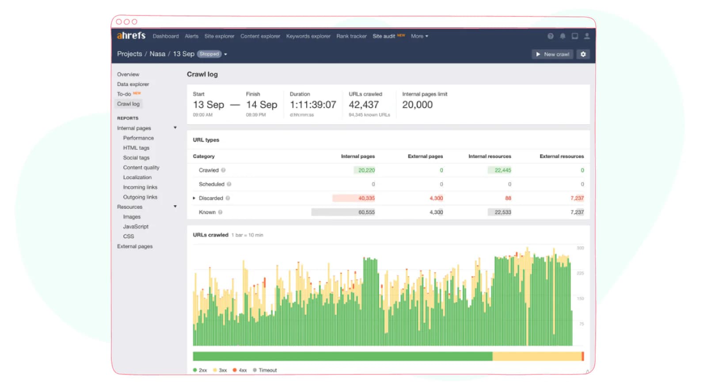Image resolution: width=707 pixels, height=389 pixels.
Task: Open External pages report
Action: click(x=135, y=246)
